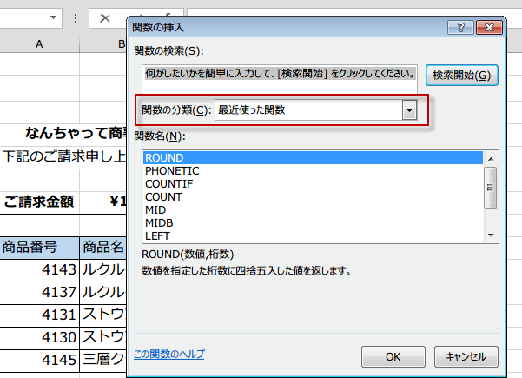
Task: Select MID in the function list
Action: coord(313,209)
